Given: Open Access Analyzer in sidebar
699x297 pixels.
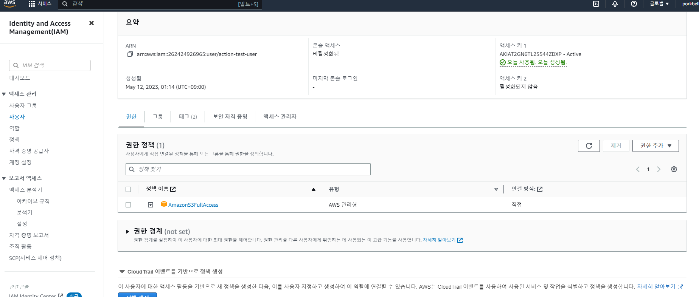Looking at the screenshot, I should point(26,190).
